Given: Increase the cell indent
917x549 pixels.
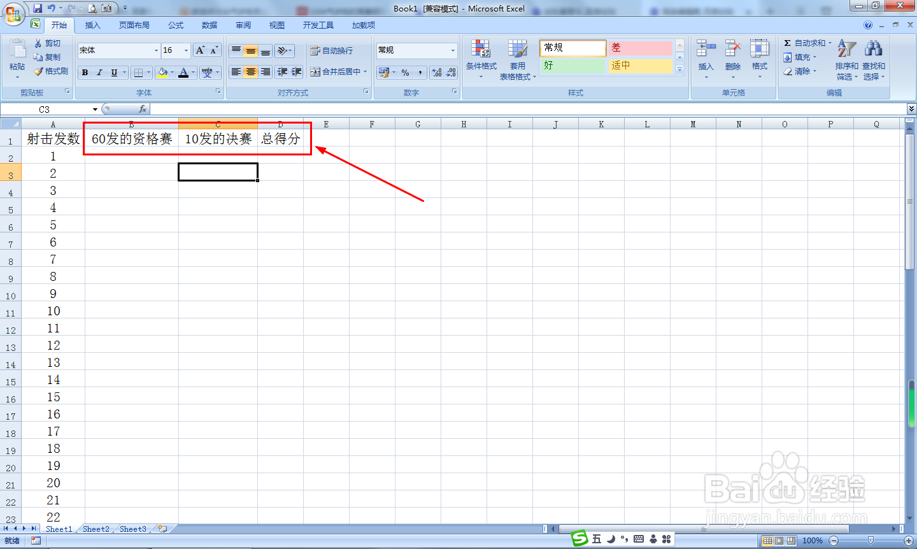Looking at the screenshot, I should pos(297,72).
